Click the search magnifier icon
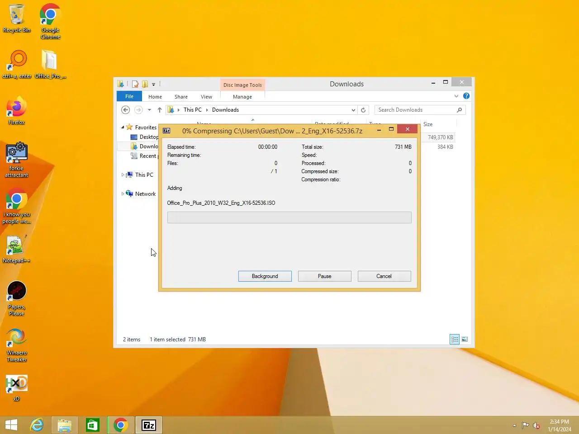The image size is (579, 434). point(460,110)
